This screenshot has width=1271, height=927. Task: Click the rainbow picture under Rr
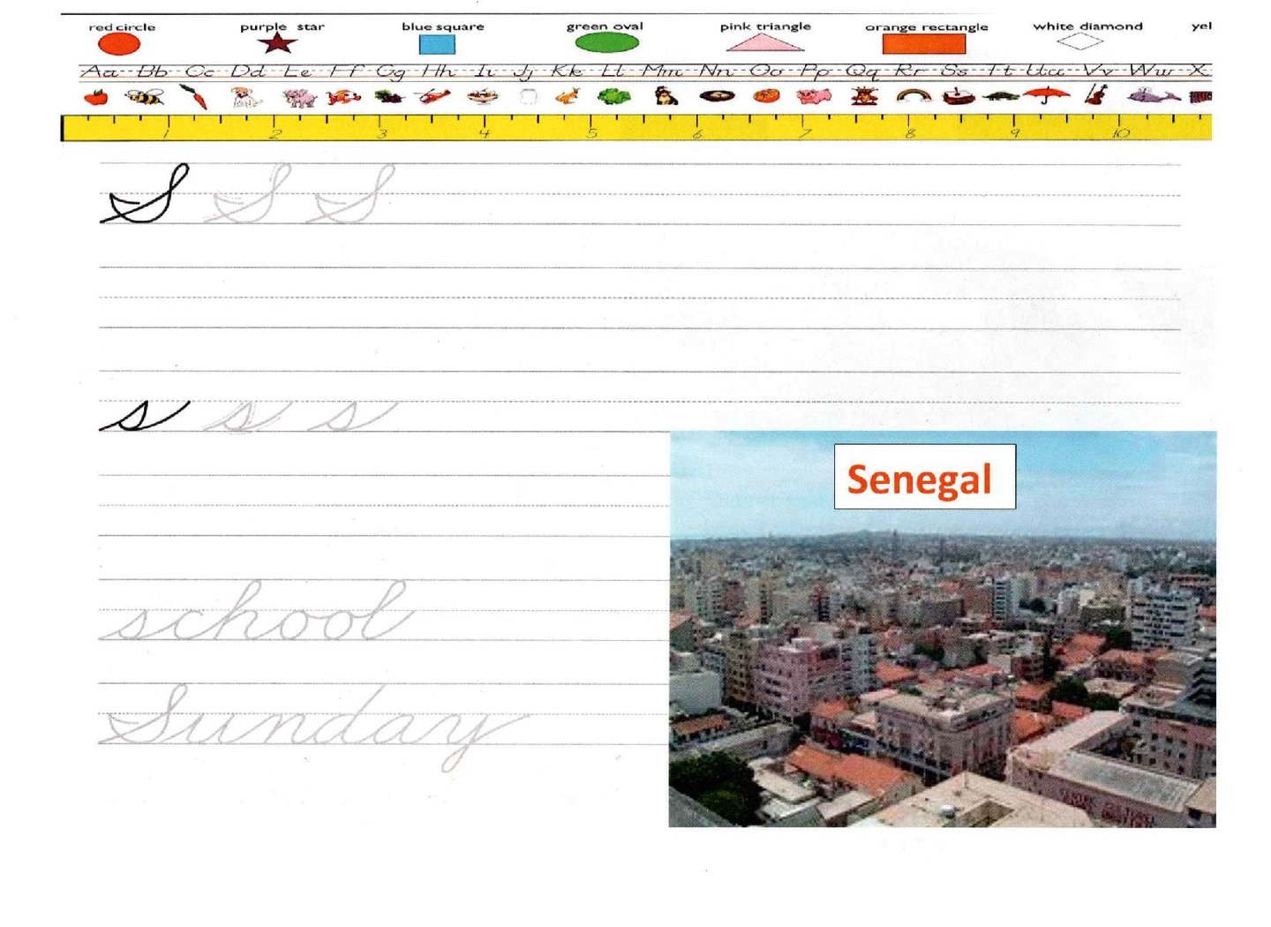[914, 95]
